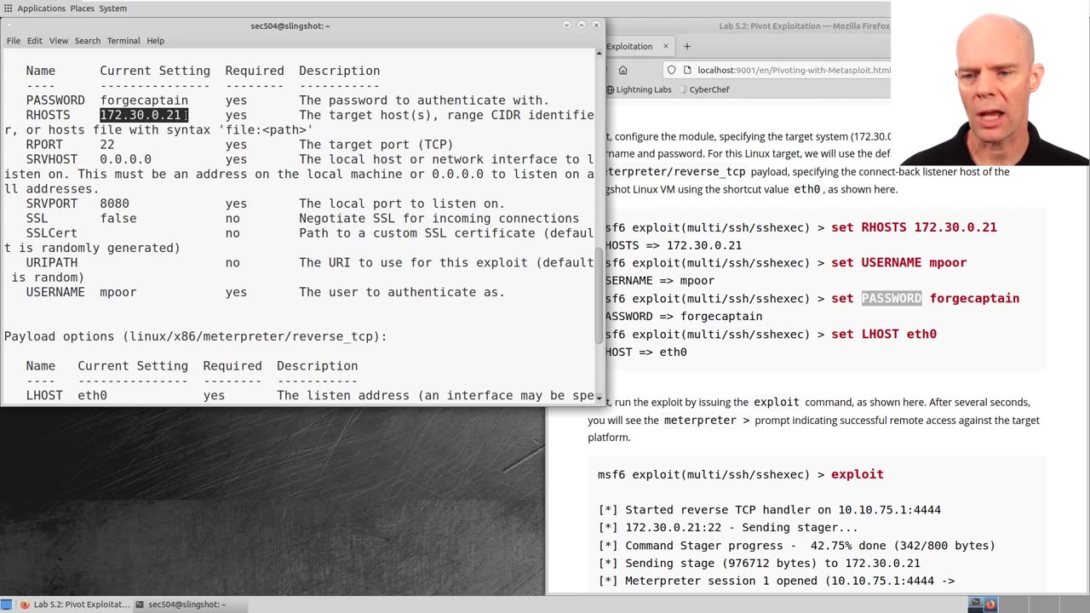Click the URIPATH option name
Screen dimensions: 1090x613
(51, 262)
